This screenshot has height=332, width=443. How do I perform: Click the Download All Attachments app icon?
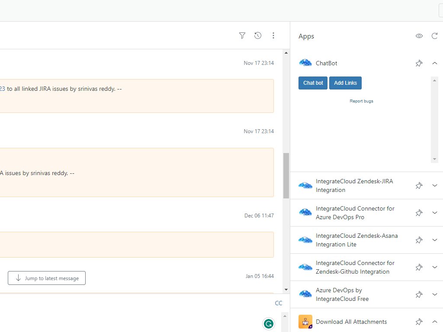click(305, 322)
